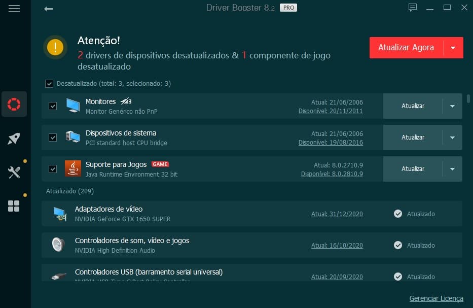Image resolution: width=473 pixels, height=308 pixels.
Task: Click the USB controller icon
Action: click(x=58, y=276)
